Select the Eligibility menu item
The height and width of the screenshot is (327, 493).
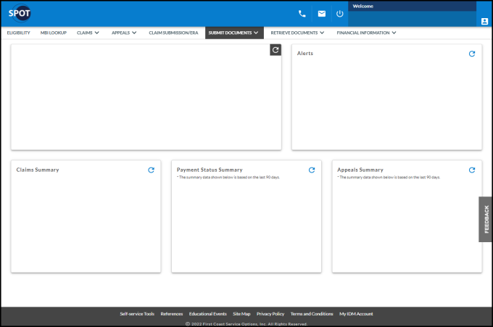coord(19,33)
